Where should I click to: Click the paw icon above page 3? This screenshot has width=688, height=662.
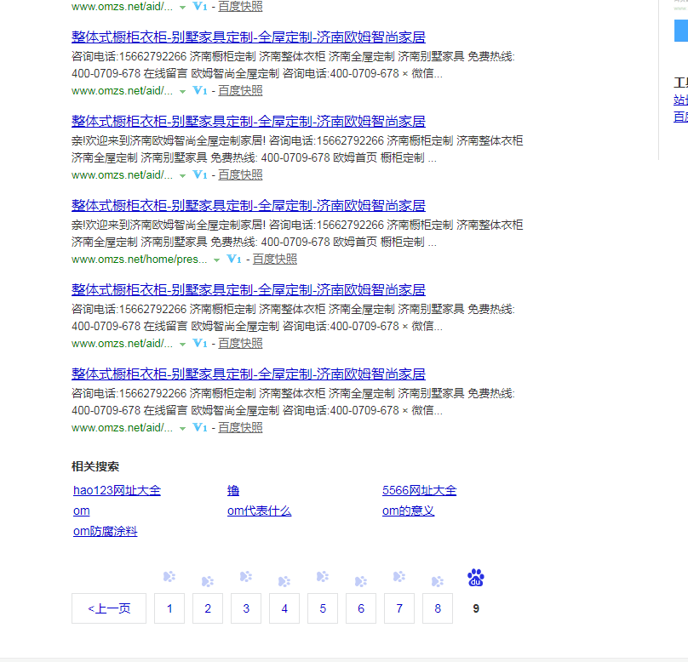(246, 577)
